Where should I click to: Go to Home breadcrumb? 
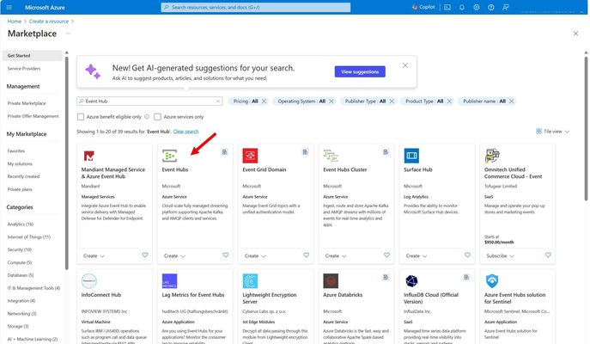[x=15, y=21]
